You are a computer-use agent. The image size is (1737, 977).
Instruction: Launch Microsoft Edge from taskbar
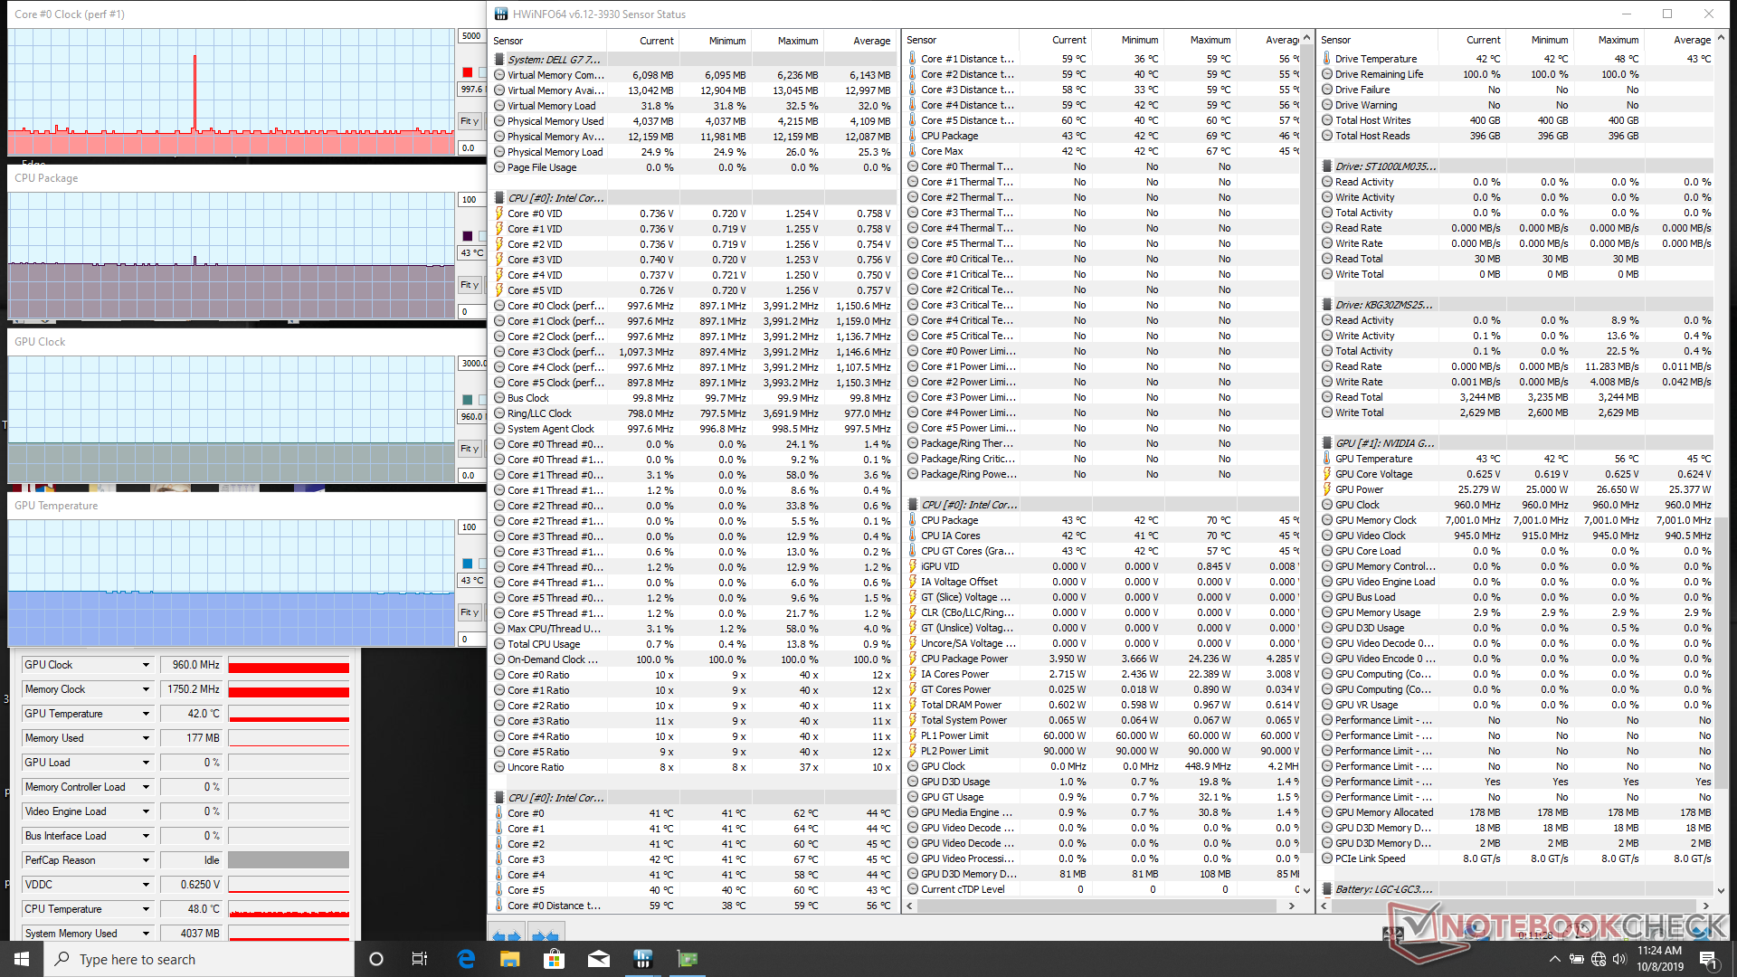pos(466,959)
